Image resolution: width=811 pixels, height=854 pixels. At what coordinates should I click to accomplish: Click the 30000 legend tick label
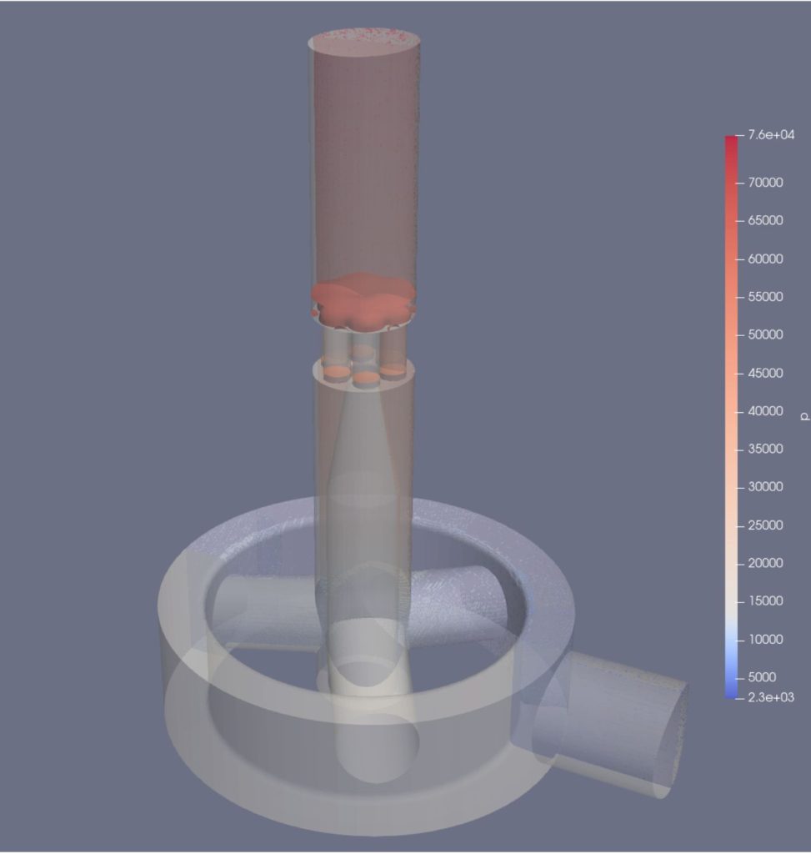tap(765, 487)
